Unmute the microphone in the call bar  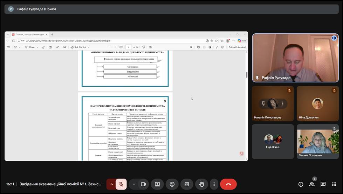coord(121,184)
